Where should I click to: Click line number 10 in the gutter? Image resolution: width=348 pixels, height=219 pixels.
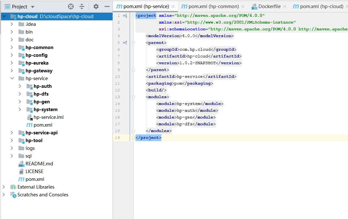tap(117, 77)
